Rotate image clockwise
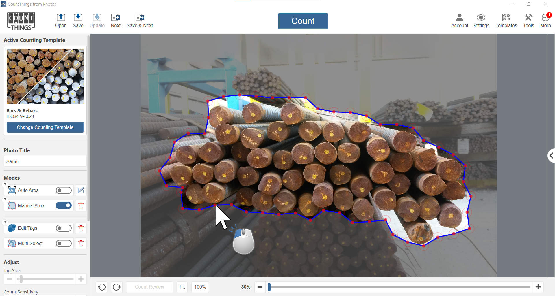Screen dimensions: 555x296 coord(117,287)
